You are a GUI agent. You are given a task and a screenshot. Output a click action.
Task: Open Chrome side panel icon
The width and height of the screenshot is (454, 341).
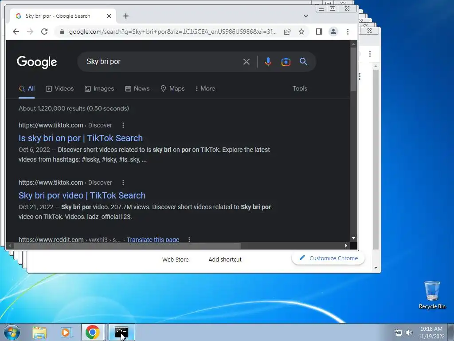click(319, 32)
